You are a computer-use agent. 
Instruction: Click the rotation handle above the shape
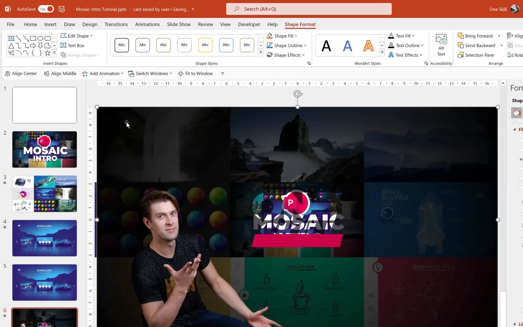pyautogui.click(x=298, y=94)
